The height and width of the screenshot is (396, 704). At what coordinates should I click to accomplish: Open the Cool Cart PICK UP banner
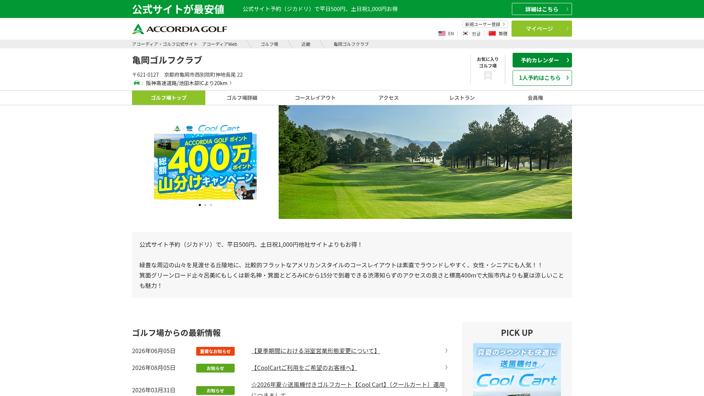pos(517,370)
